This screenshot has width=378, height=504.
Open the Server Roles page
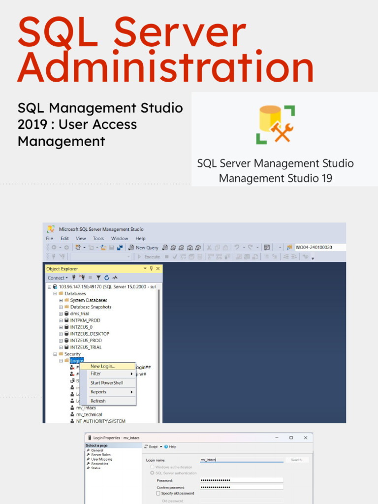coord(100,455)
